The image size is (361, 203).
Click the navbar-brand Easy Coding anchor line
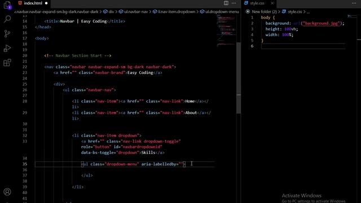tap(108, 73)
